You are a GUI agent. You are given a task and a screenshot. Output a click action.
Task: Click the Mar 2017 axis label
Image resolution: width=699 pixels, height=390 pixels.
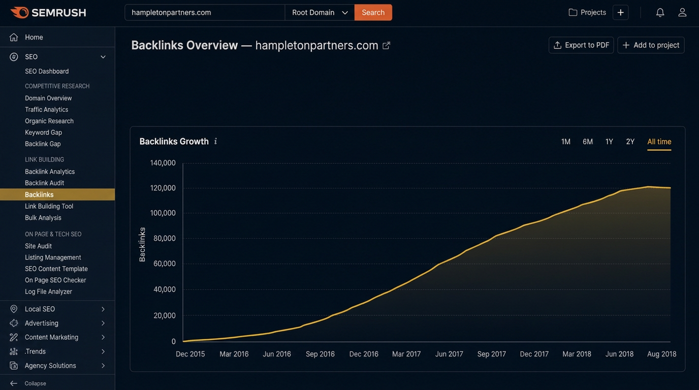click(406, 354)
